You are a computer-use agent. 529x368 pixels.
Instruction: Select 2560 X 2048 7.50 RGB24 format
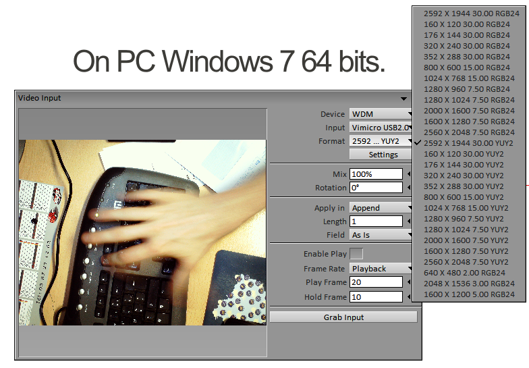coord(469,132)
